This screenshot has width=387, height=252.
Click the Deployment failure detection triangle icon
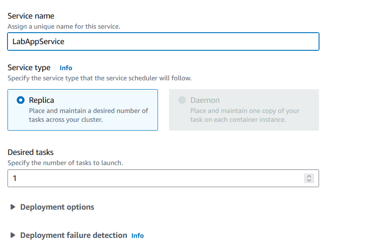pos(13,235)
